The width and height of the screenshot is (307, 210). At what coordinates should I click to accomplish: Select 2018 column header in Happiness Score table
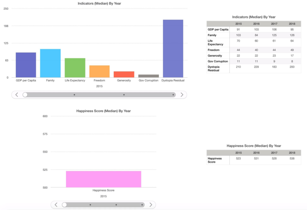[292, 153]
